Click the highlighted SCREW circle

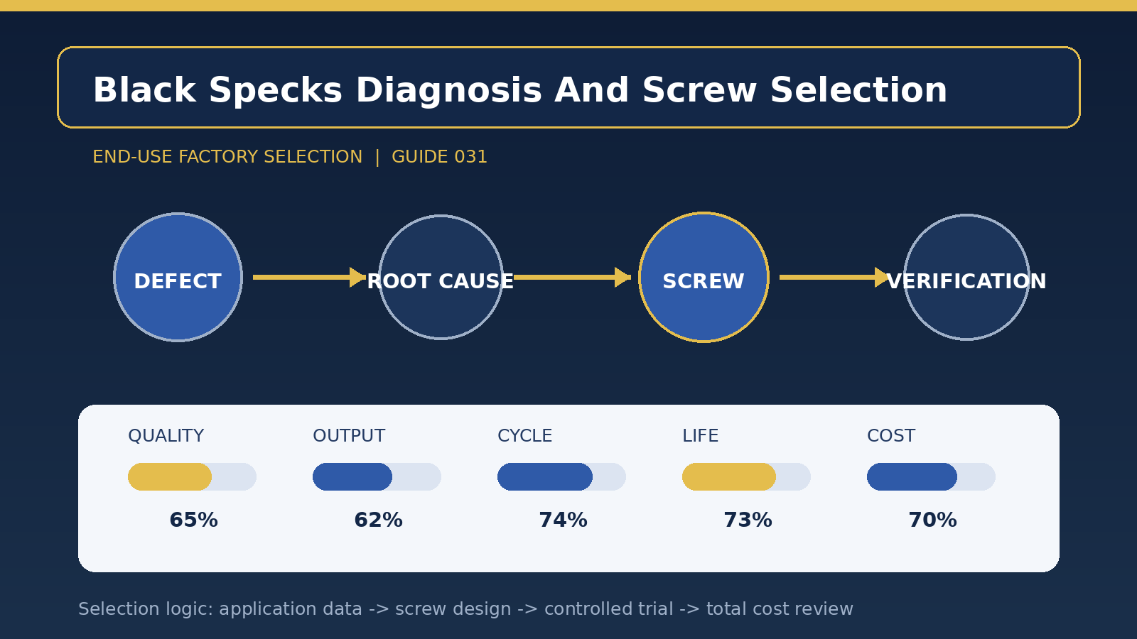pyautogui.click(x=704, y=277)
